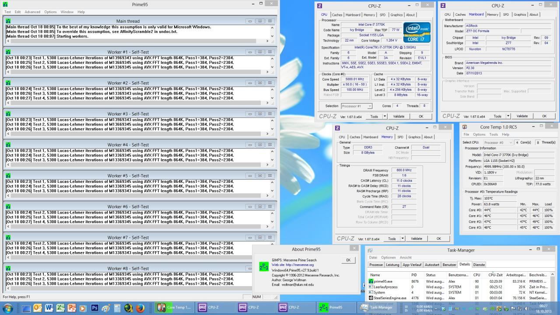The width and height of the screenshot is (560, 315).
Task: Switch to Task-Manager taskbar button
Action: coord(377,308)
